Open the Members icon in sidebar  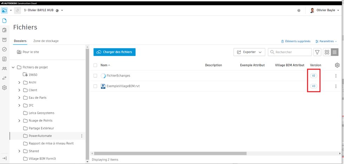click(4, 69)
